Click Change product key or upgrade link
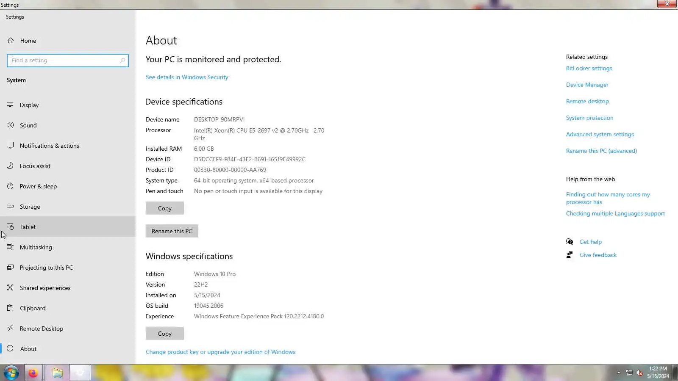 tap(220, 352)
